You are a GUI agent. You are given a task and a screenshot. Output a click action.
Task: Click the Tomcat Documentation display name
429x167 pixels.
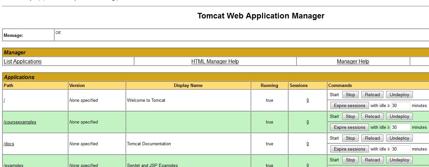click(149, 144)
